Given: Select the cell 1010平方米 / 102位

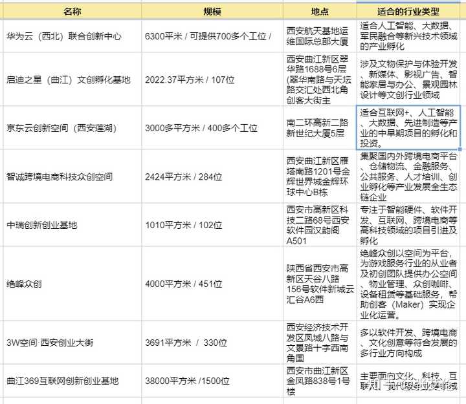Looking at the screenshot, I should 212,225.
